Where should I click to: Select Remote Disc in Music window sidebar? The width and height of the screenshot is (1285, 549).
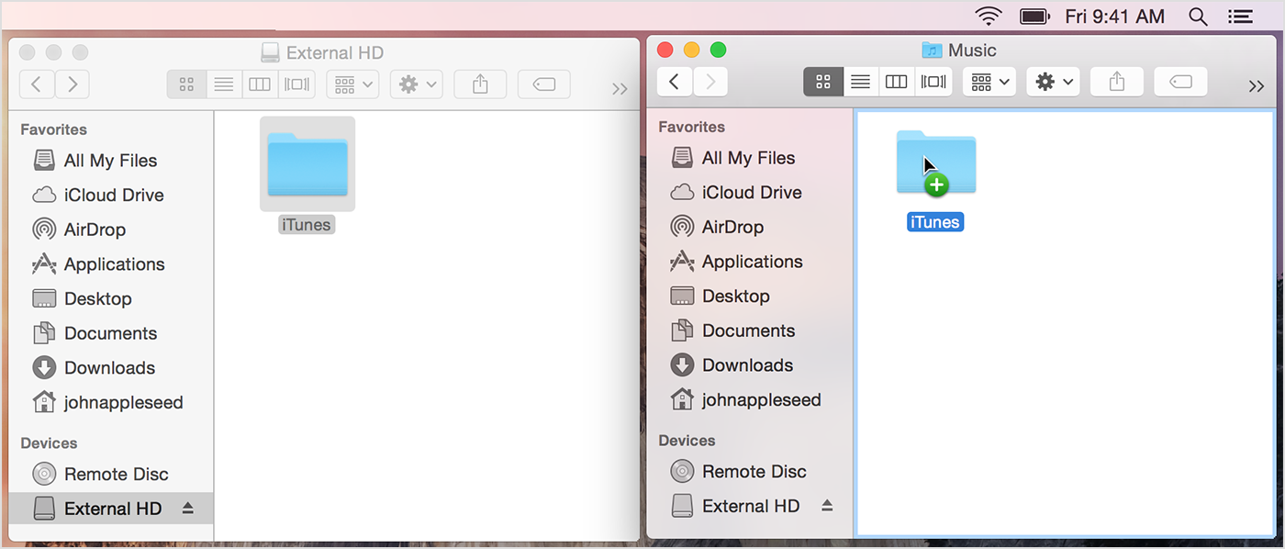[x=750, y=472]
